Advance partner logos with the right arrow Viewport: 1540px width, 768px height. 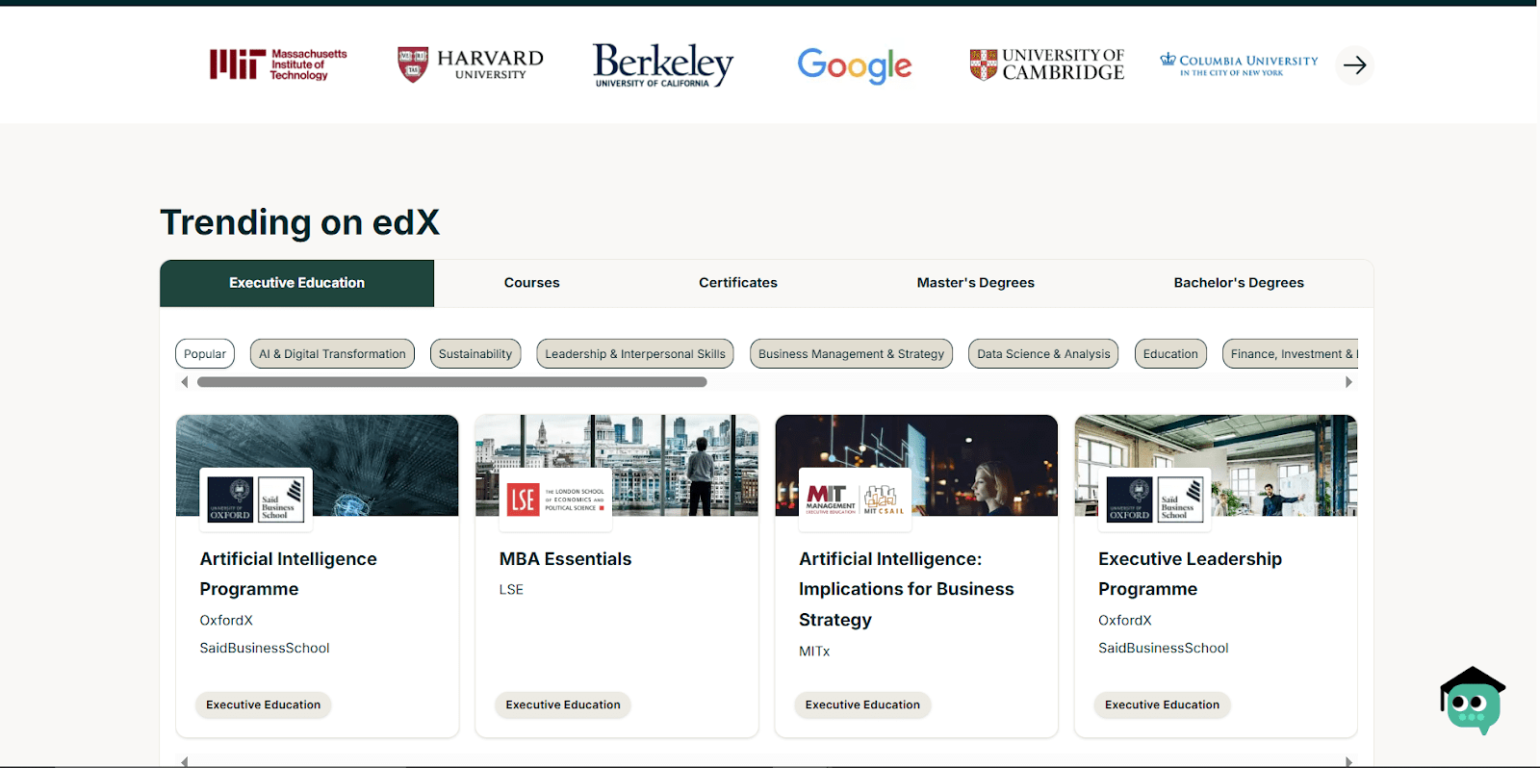tap(1354, 65)
